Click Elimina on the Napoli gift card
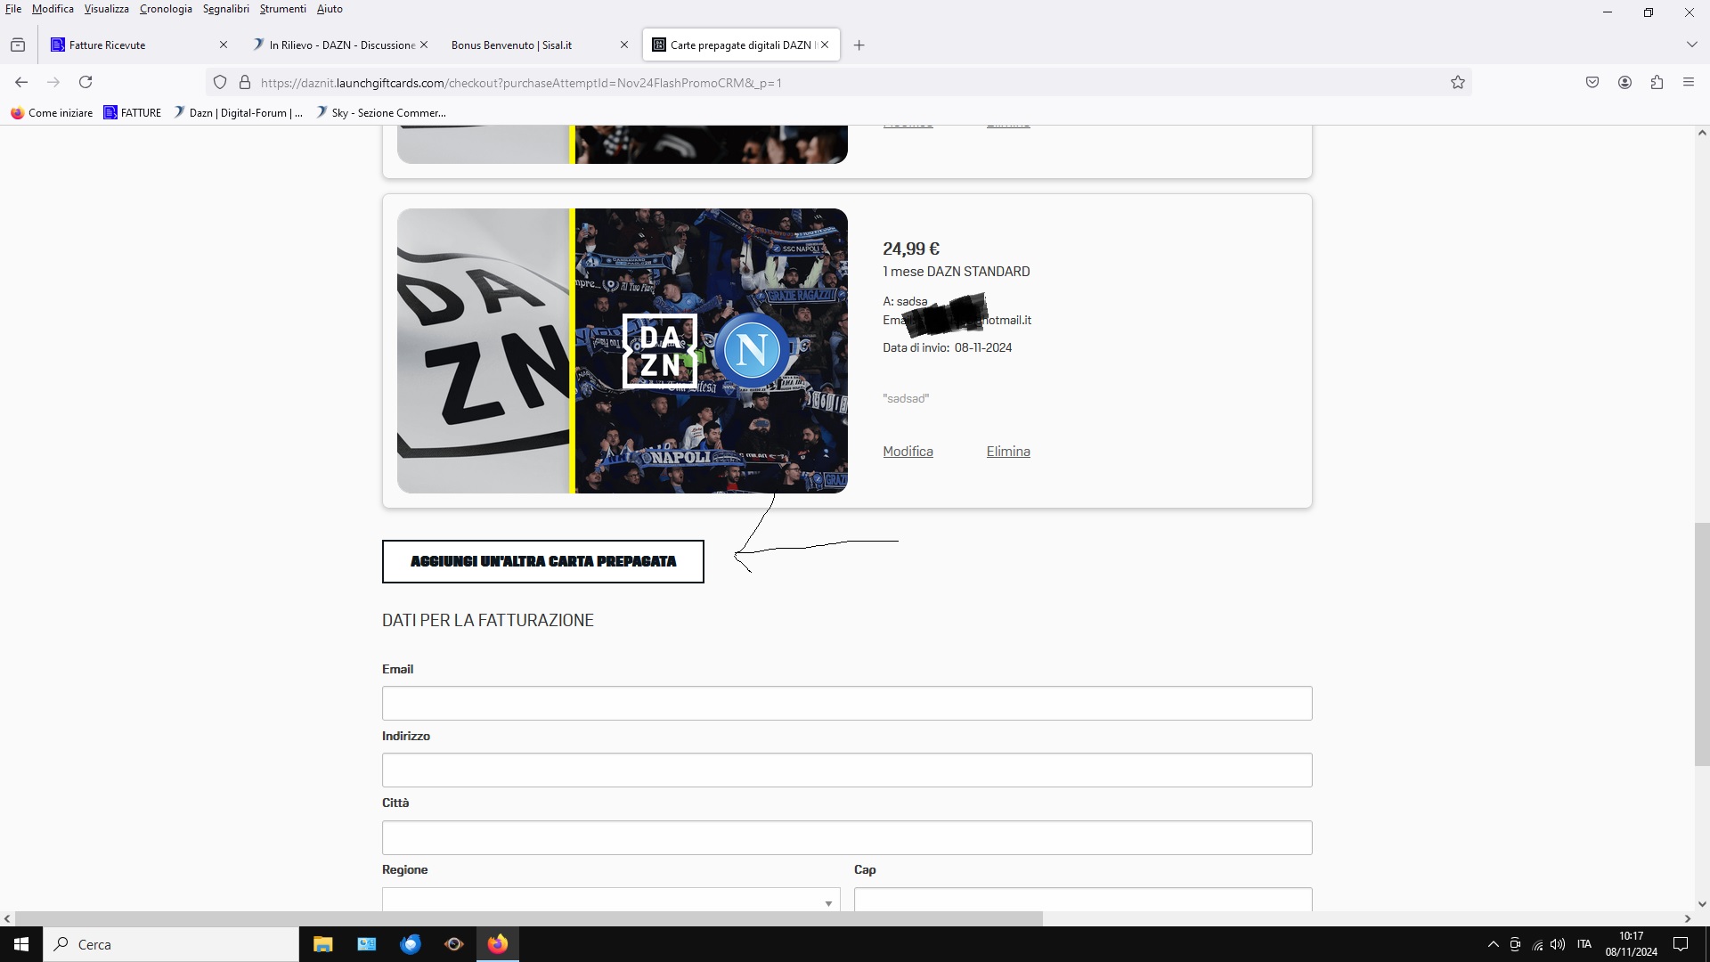1710x962 pixels. pyautogui.click(x=1008, y=452)
